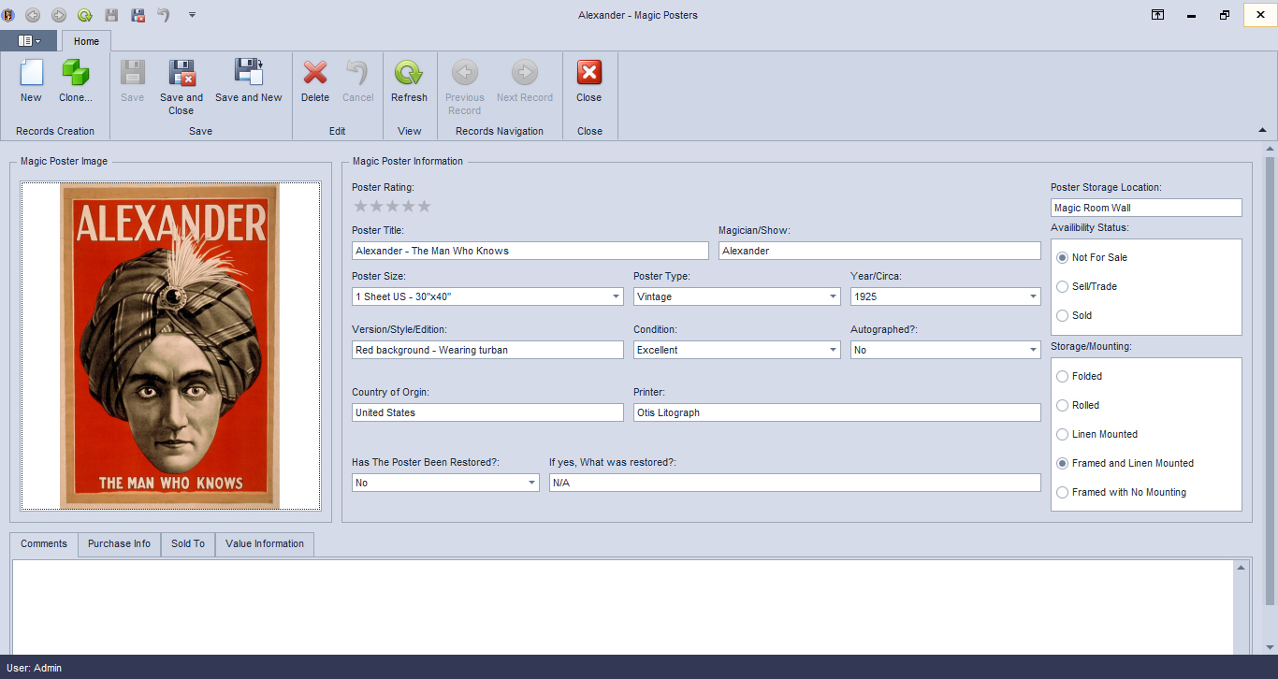Set poster rating to one star

[x=361, y=206]
